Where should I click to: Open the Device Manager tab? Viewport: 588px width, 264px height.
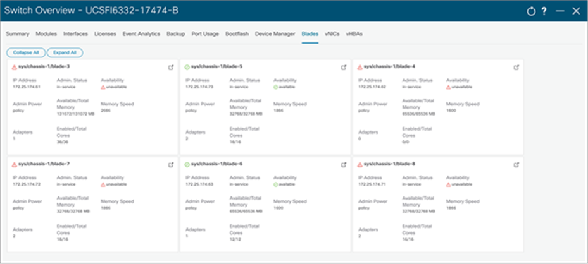tap(275, 34)
